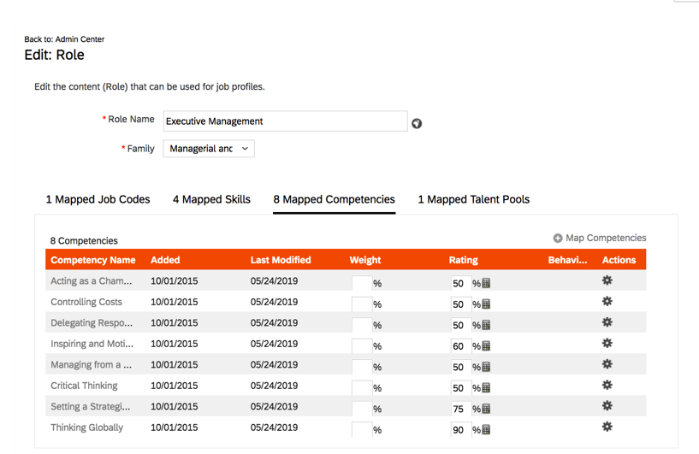Open gear actions for Delegating Responsibility row
Viewport: 699px width, 454px height.
click(607, 322)
